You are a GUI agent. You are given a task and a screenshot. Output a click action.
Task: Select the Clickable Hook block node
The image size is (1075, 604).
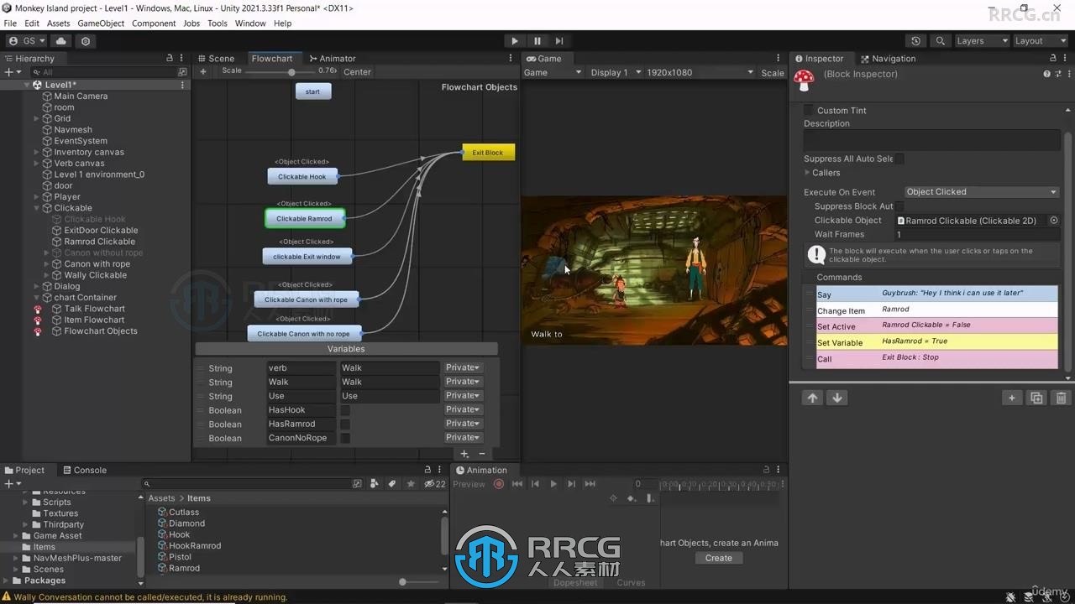[x=302, y=176]
